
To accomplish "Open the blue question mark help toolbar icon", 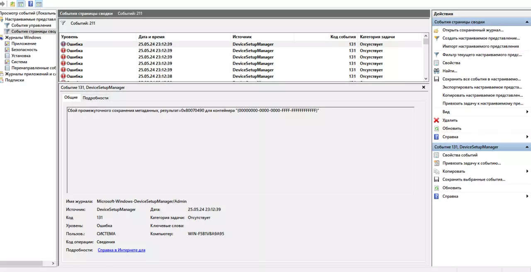I will [x=31, y=4].
